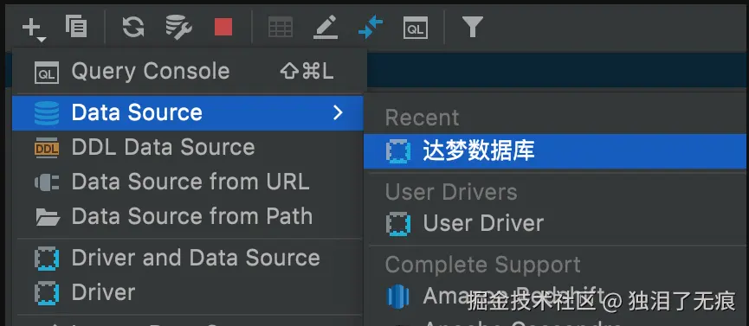Screen dimensions: 749x326
Task: Open Data Source Properties wrench icon
Action: 178,27
